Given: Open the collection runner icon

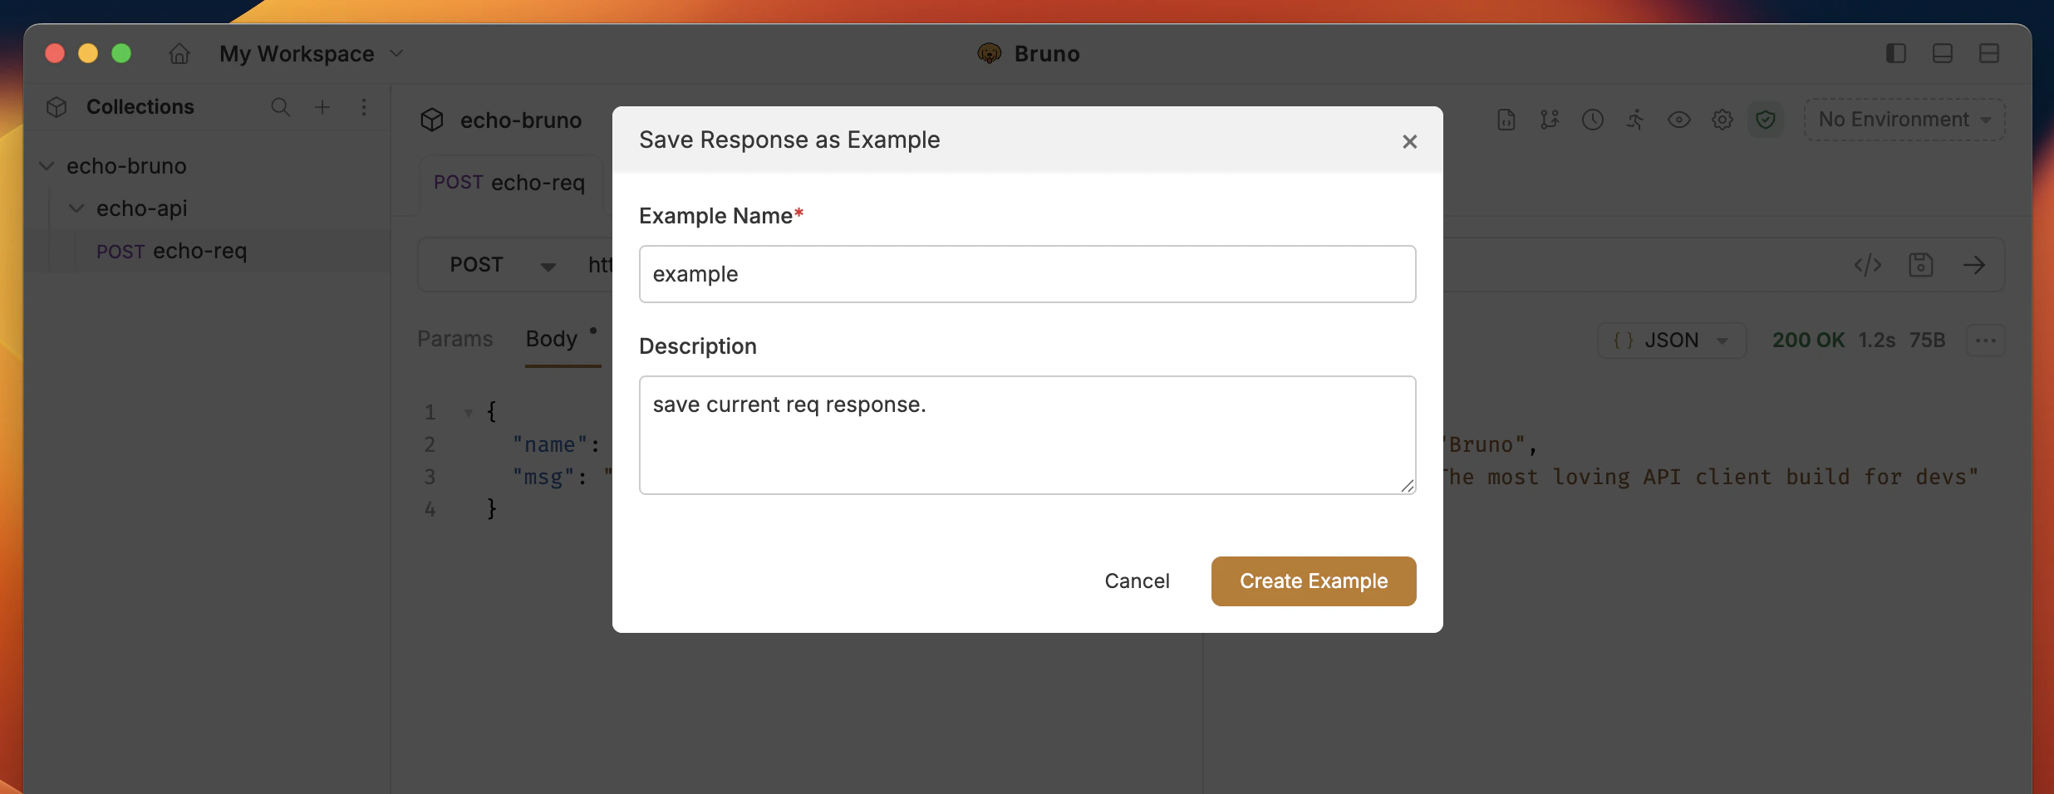Looking at the screenshot, I should tap(1634, 119).
